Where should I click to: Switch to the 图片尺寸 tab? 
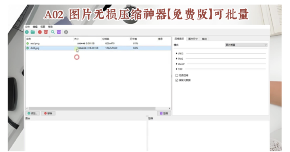(193, 39)
